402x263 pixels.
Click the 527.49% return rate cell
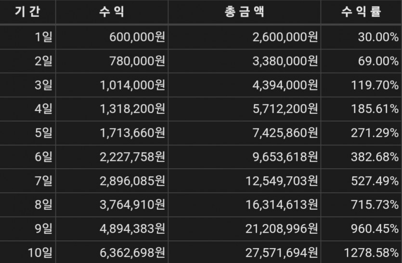374,181
